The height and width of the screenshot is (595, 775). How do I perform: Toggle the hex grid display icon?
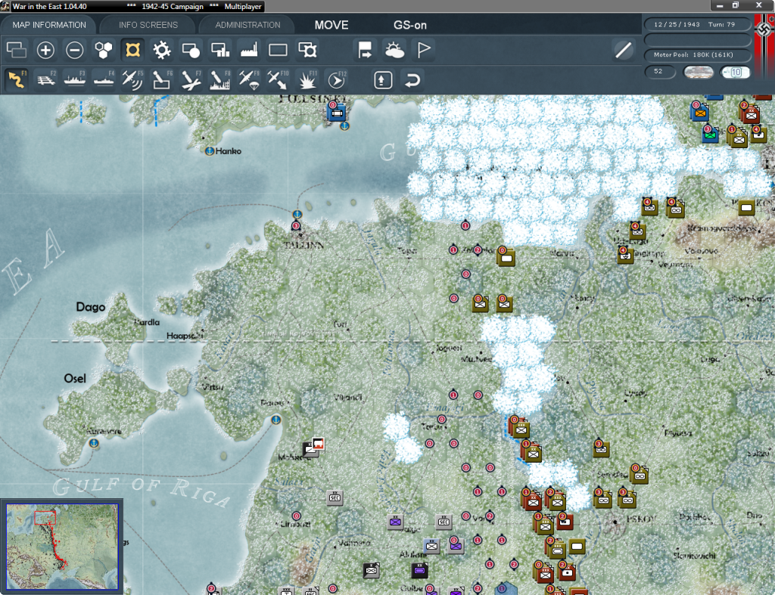(104, 50)
